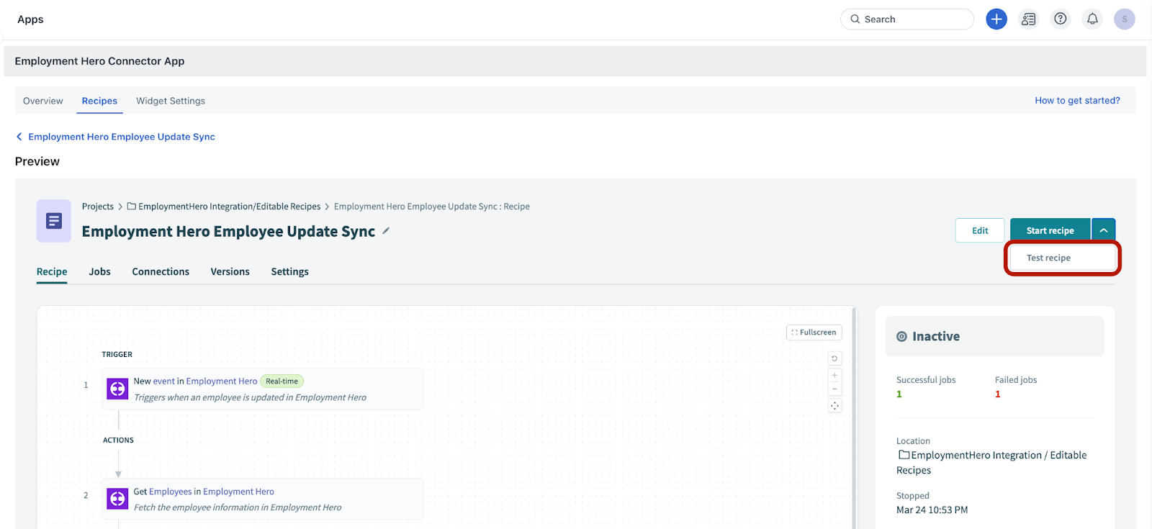This screenshot has width=1152, height=529.
Task: Click Projects in the breadcrumb
Action: [x=98, y=207]
